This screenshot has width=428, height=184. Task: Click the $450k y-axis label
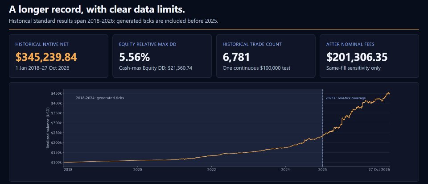point(56,93)
